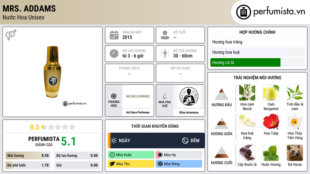
Task: Click the Năm ra mắt 2015 info card
Action: pos(130,35)
